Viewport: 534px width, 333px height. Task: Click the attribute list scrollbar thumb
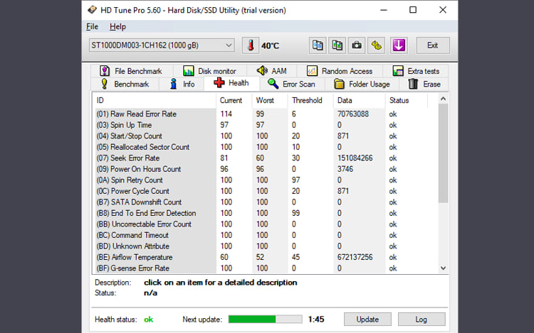tap(443, 153)
